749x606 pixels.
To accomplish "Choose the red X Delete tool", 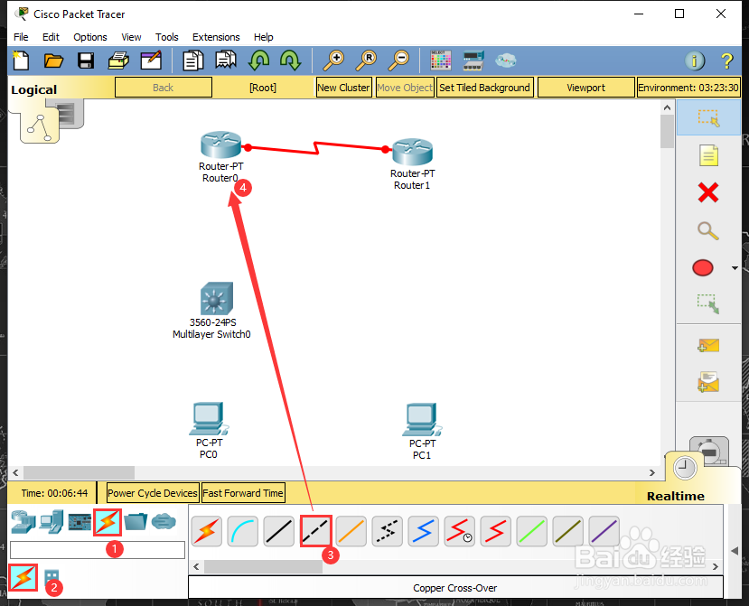I will (x=708, y=193).
